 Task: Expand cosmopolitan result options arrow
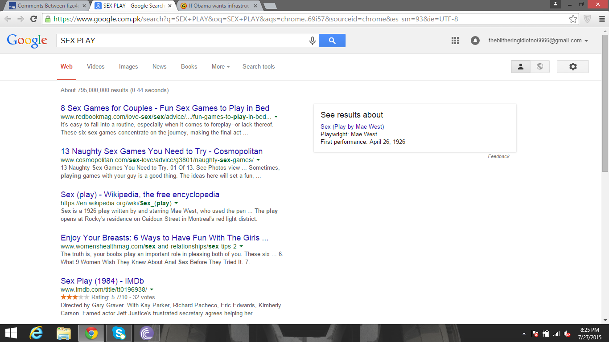pos(259,160)
